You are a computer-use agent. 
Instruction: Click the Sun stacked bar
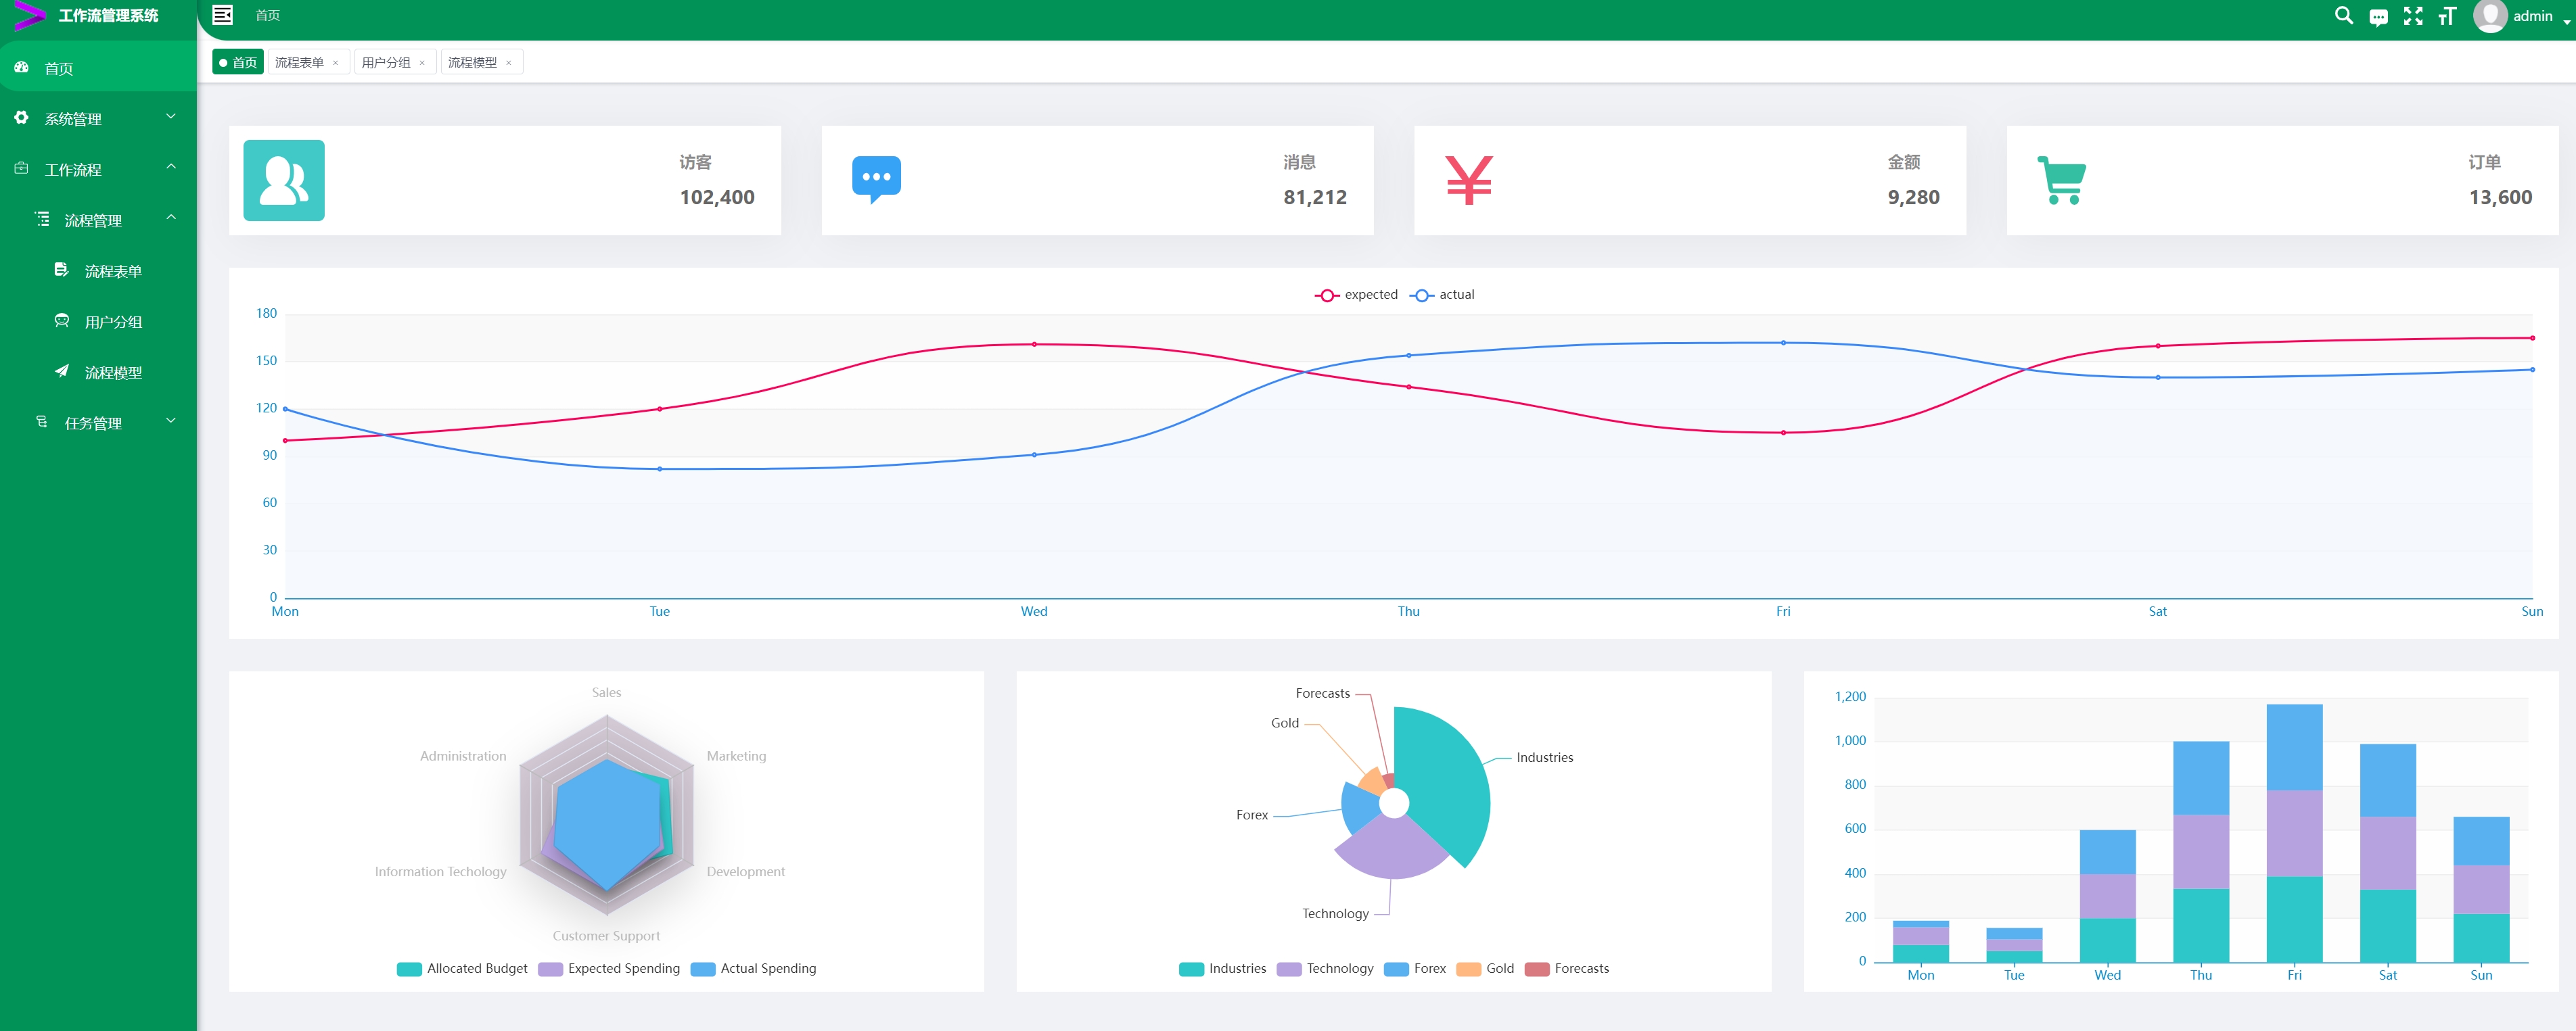tap(2481, 889)
